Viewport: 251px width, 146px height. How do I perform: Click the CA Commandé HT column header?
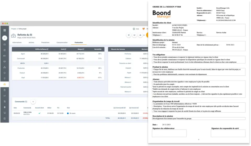coord(119,108)
